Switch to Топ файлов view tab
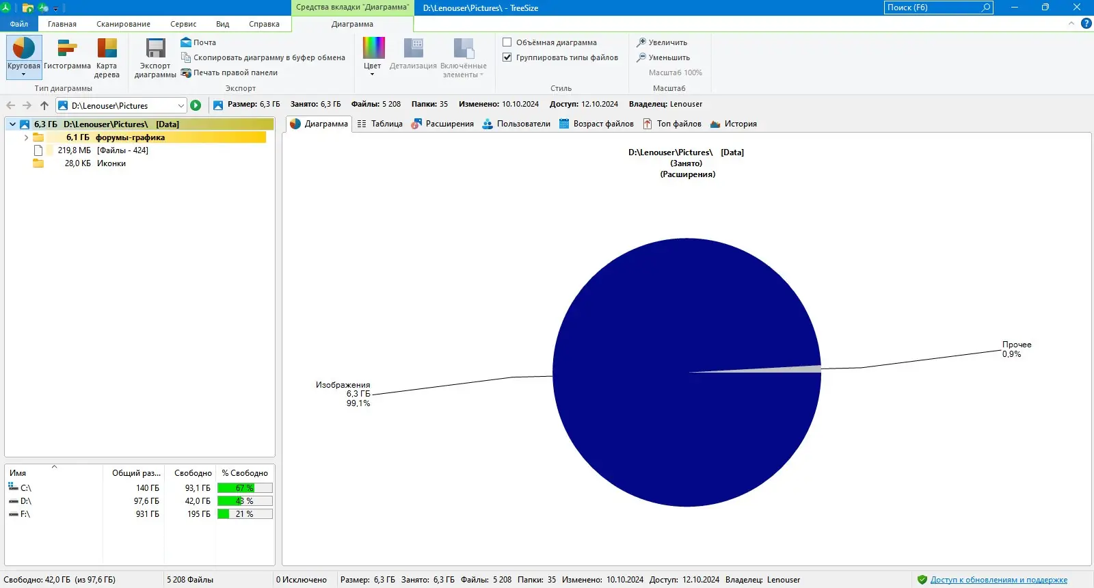The width and height of the screenshot is (1094, 588). pyautogui.click(x=672, y=124)
